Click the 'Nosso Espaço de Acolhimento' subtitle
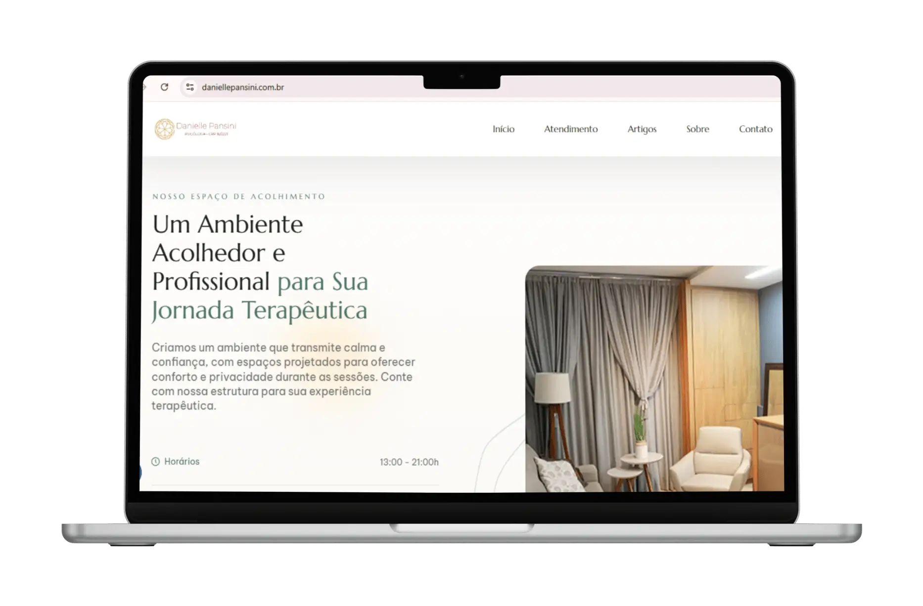 coord(238,197)
